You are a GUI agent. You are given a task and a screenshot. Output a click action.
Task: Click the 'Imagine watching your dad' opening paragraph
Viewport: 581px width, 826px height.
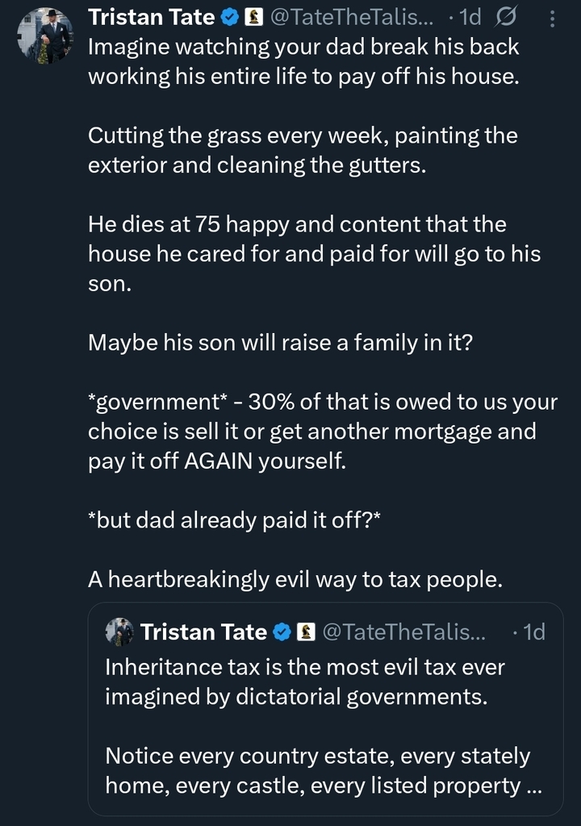(303, 61)
